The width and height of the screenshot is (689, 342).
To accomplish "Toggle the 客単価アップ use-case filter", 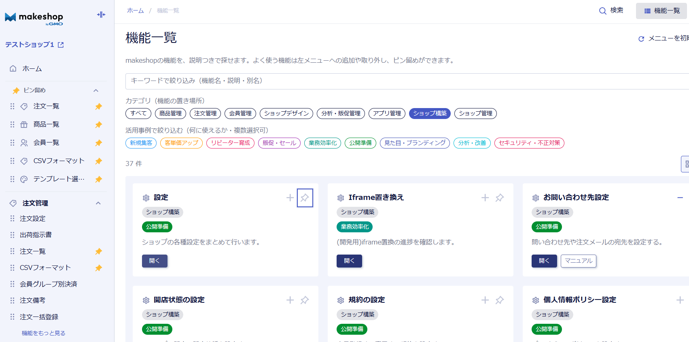I will pos(181,143).
